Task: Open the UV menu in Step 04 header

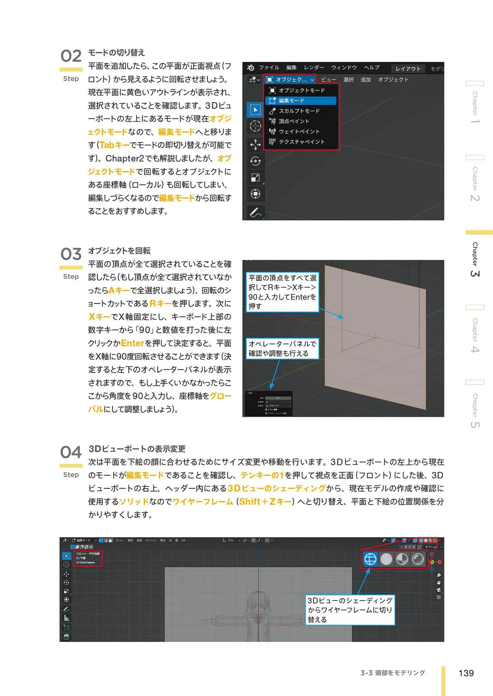Action: (183, 540)
